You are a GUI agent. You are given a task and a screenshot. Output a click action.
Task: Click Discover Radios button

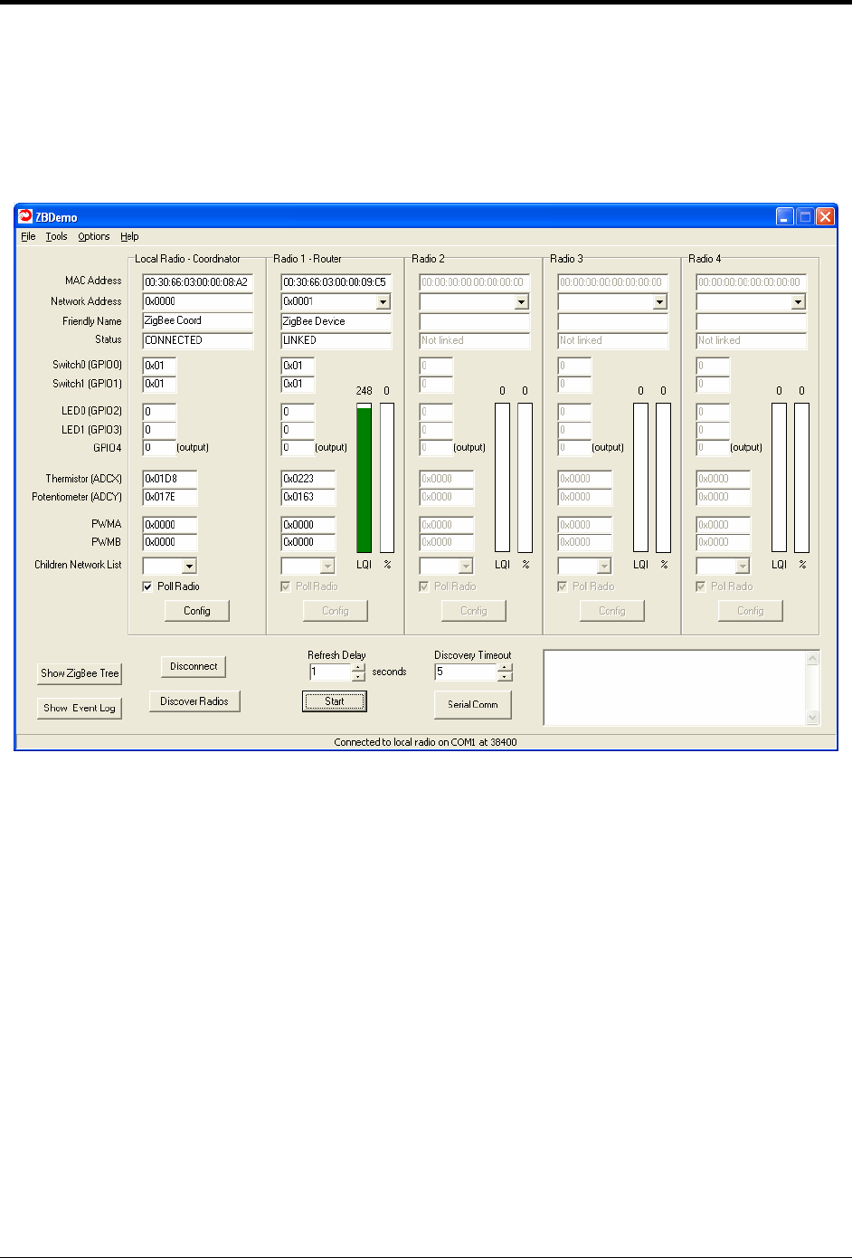(x=194, y=701)
